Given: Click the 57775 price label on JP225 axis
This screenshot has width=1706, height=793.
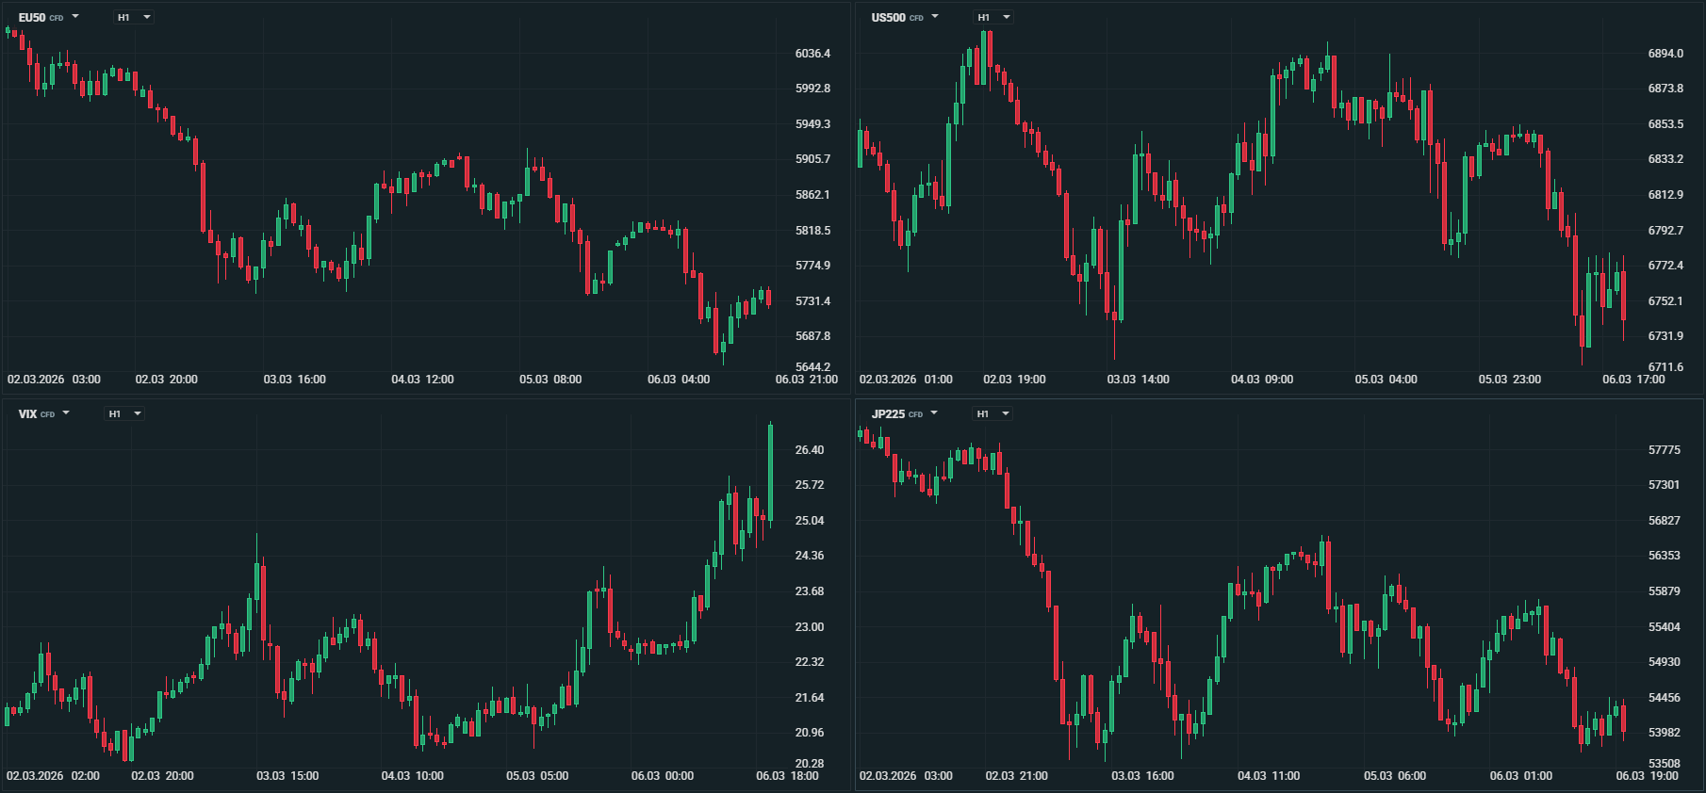Looking at the screenshot, I should [1664, 450].
